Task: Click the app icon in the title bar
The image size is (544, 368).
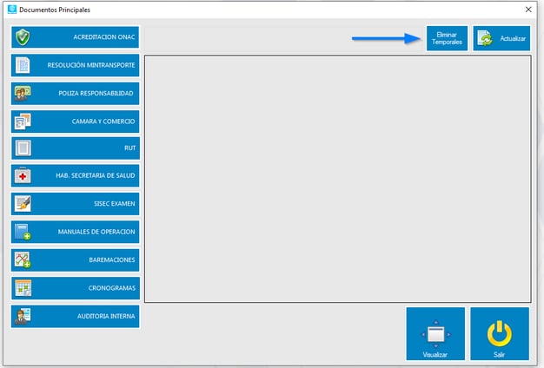Action: tap(10, 10)
